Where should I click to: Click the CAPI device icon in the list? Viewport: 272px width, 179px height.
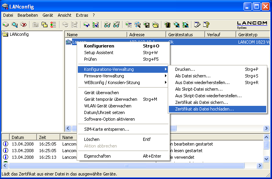[69, 42]
